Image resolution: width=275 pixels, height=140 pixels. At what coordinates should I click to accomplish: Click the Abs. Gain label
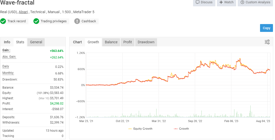point(9,57)
